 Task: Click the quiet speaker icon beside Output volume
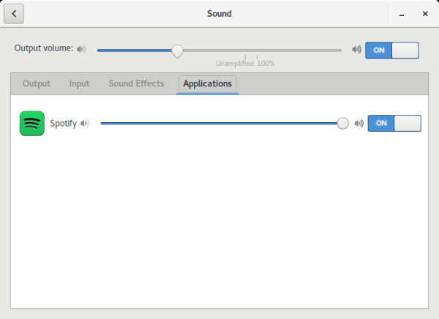coord(81,49)
